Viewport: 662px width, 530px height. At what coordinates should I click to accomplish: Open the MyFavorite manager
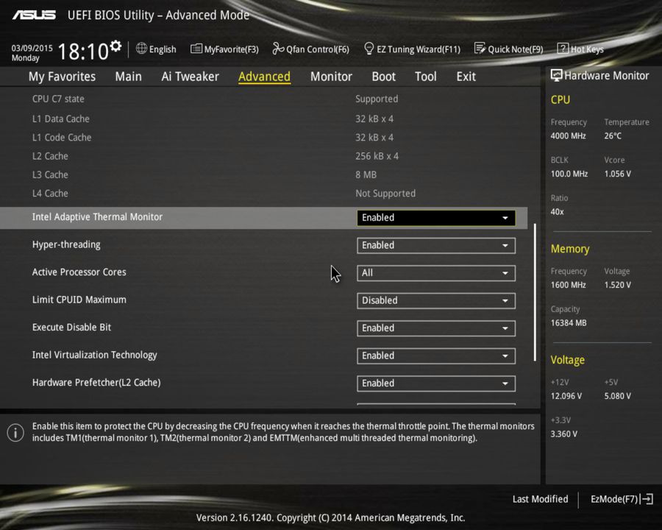[224, 49]
